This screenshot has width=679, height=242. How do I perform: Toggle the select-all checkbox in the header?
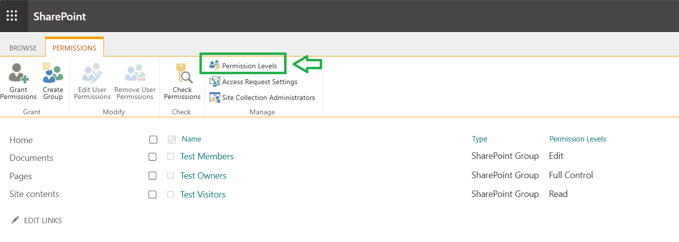point(153,140)
